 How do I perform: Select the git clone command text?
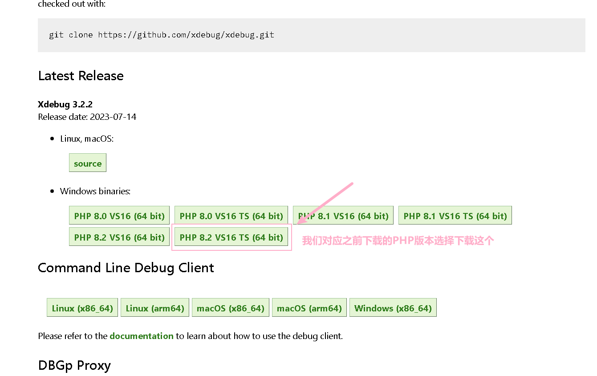point(161,35)
